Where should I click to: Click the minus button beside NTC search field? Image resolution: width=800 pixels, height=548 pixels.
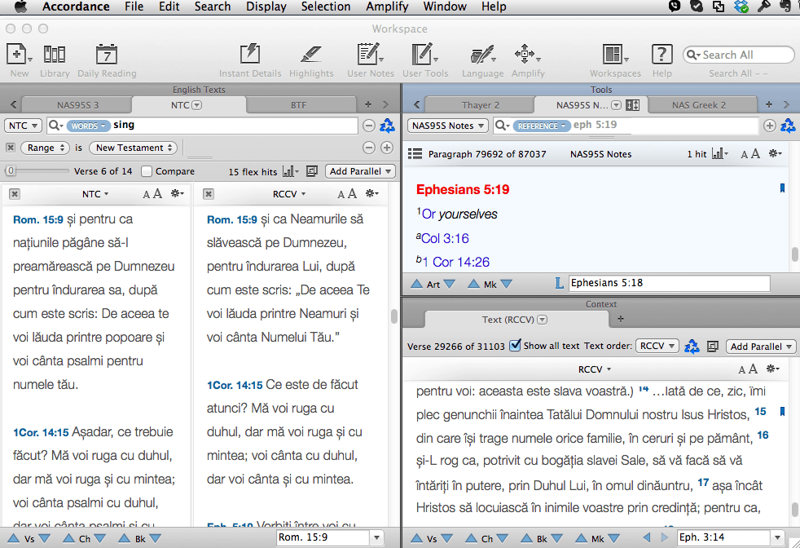(369, 125)
